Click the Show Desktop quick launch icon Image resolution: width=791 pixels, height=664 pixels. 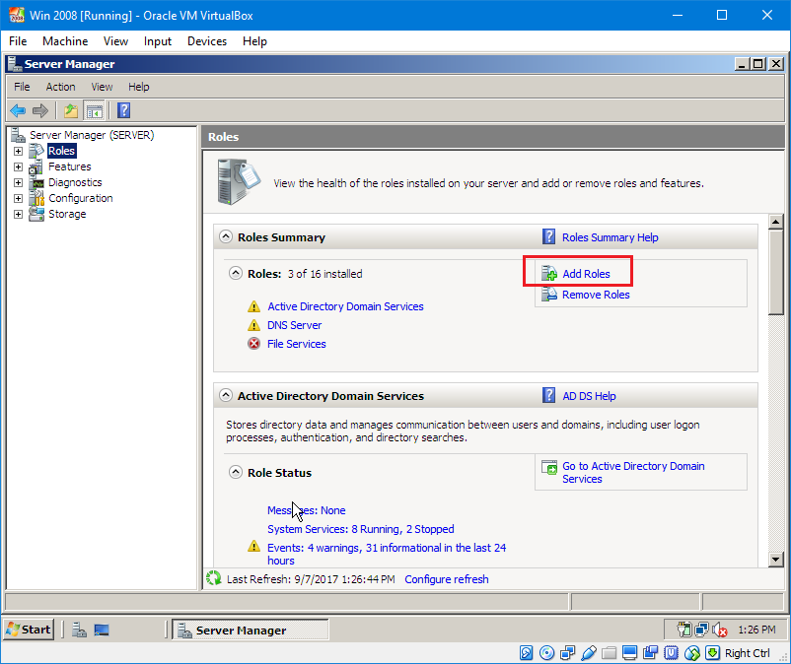coord(102,630)
